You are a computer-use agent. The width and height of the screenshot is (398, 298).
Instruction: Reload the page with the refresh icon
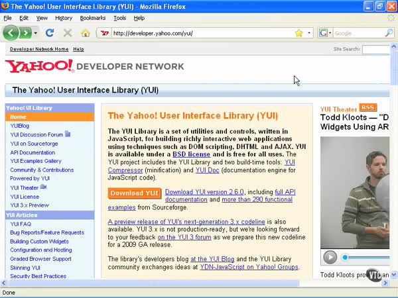[50, 32]
